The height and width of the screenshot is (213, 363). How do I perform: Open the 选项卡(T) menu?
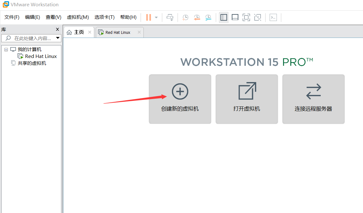[104, 17]
